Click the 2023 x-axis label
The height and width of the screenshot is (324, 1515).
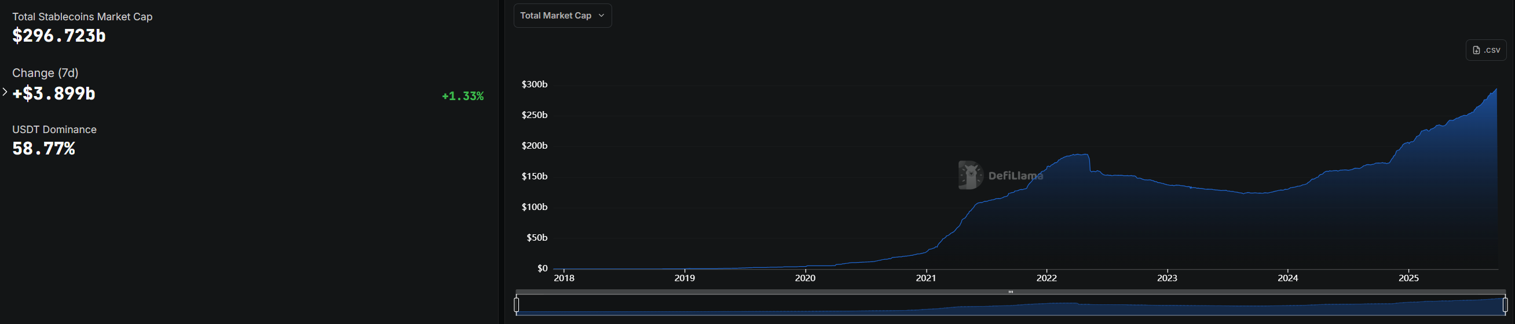[1167, 278]
